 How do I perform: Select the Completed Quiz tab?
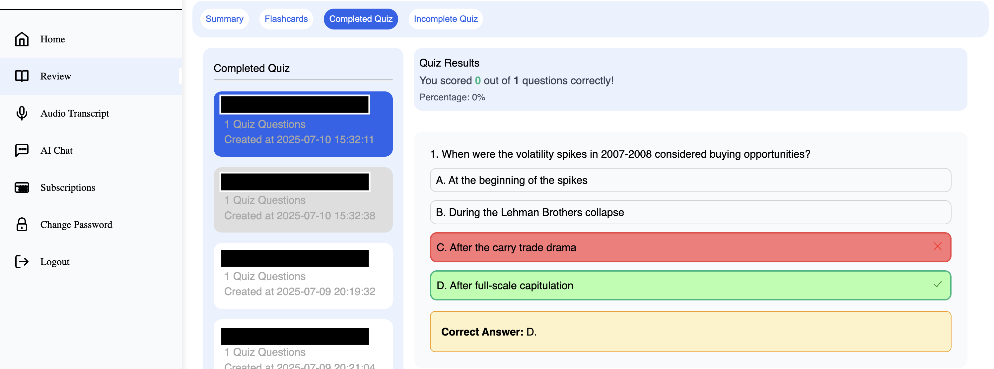click(360, 19)
